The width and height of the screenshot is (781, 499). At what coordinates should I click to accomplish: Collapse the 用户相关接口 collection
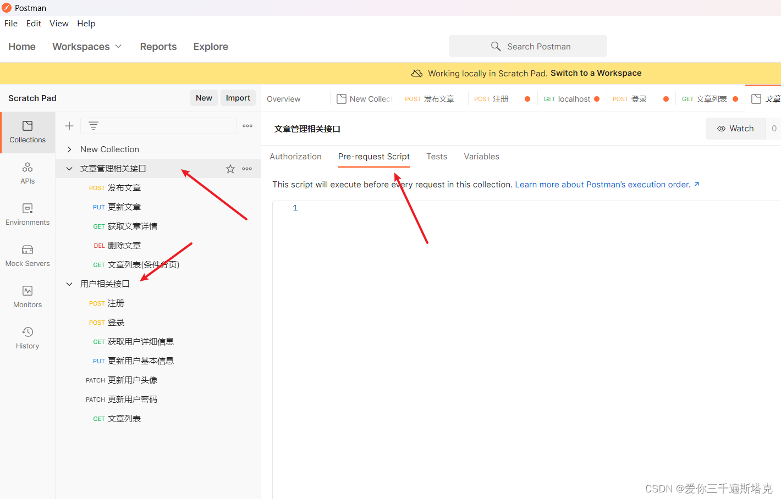click(69, 284)
